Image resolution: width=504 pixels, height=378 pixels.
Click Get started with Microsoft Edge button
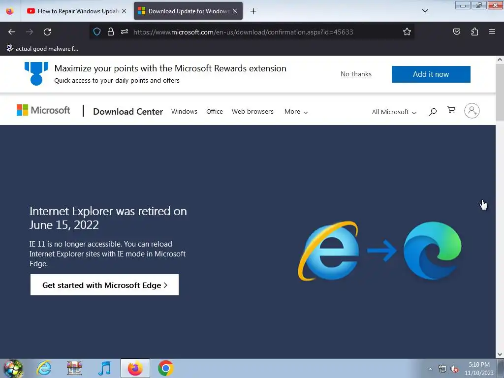(x=104, y=285)
